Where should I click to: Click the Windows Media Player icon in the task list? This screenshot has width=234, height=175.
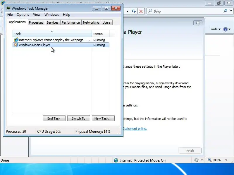(x=16, y=45)
